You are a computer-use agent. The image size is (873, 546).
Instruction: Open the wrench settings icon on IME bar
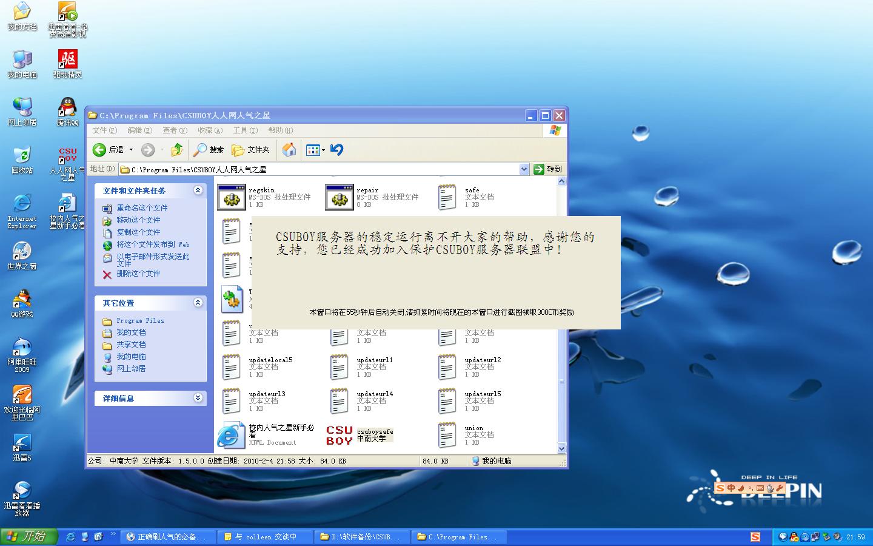pos(780,488)
